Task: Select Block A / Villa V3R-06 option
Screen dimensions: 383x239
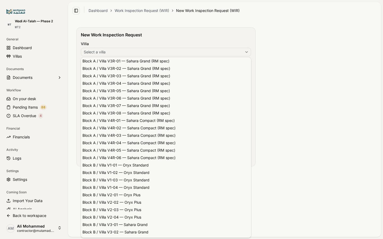Action: (x=166, y=98)
